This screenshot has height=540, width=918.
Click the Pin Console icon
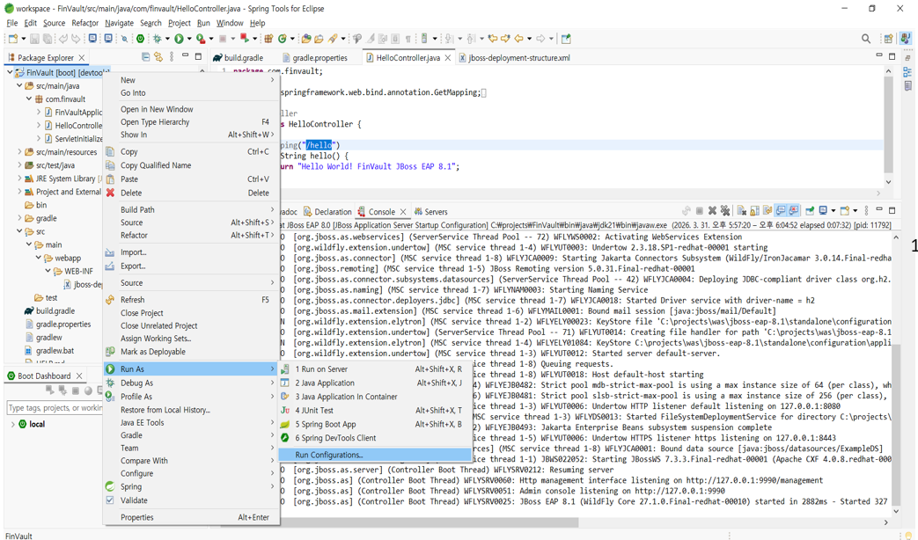point(810,210)
